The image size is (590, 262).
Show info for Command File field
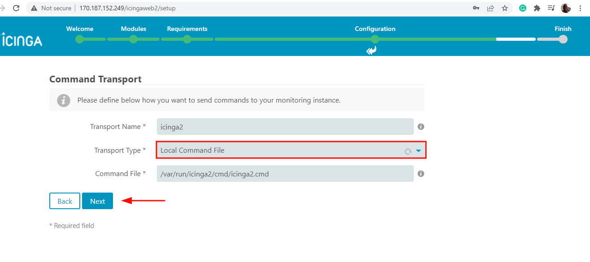pyautogui.click(x=421, y=174)
